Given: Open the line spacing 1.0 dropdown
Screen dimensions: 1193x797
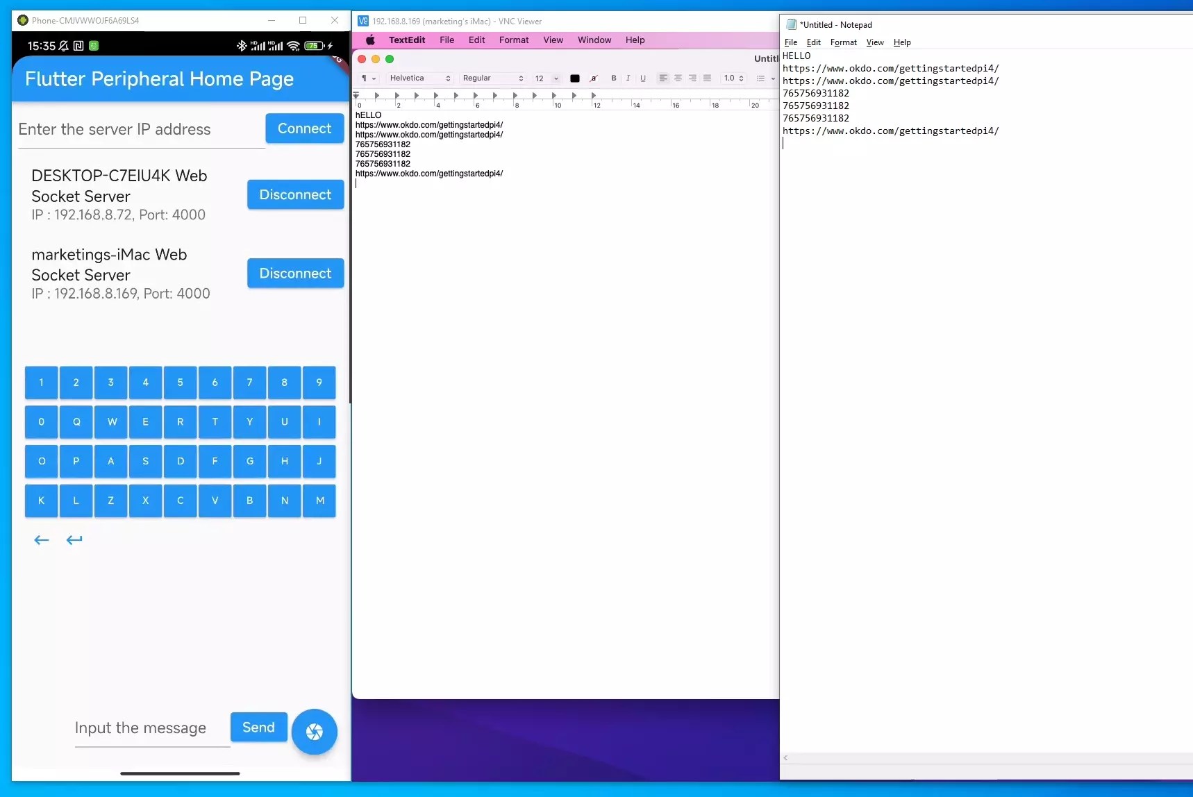Looking at the screenshot, I should 733,78.
